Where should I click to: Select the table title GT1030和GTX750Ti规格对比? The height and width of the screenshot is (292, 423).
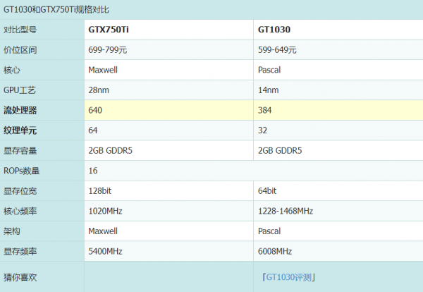[56, 10]
